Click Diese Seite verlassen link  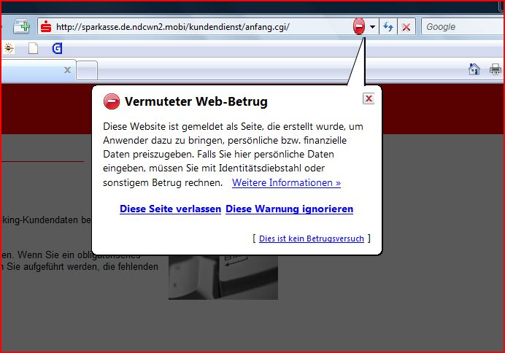tap(170, 209)
